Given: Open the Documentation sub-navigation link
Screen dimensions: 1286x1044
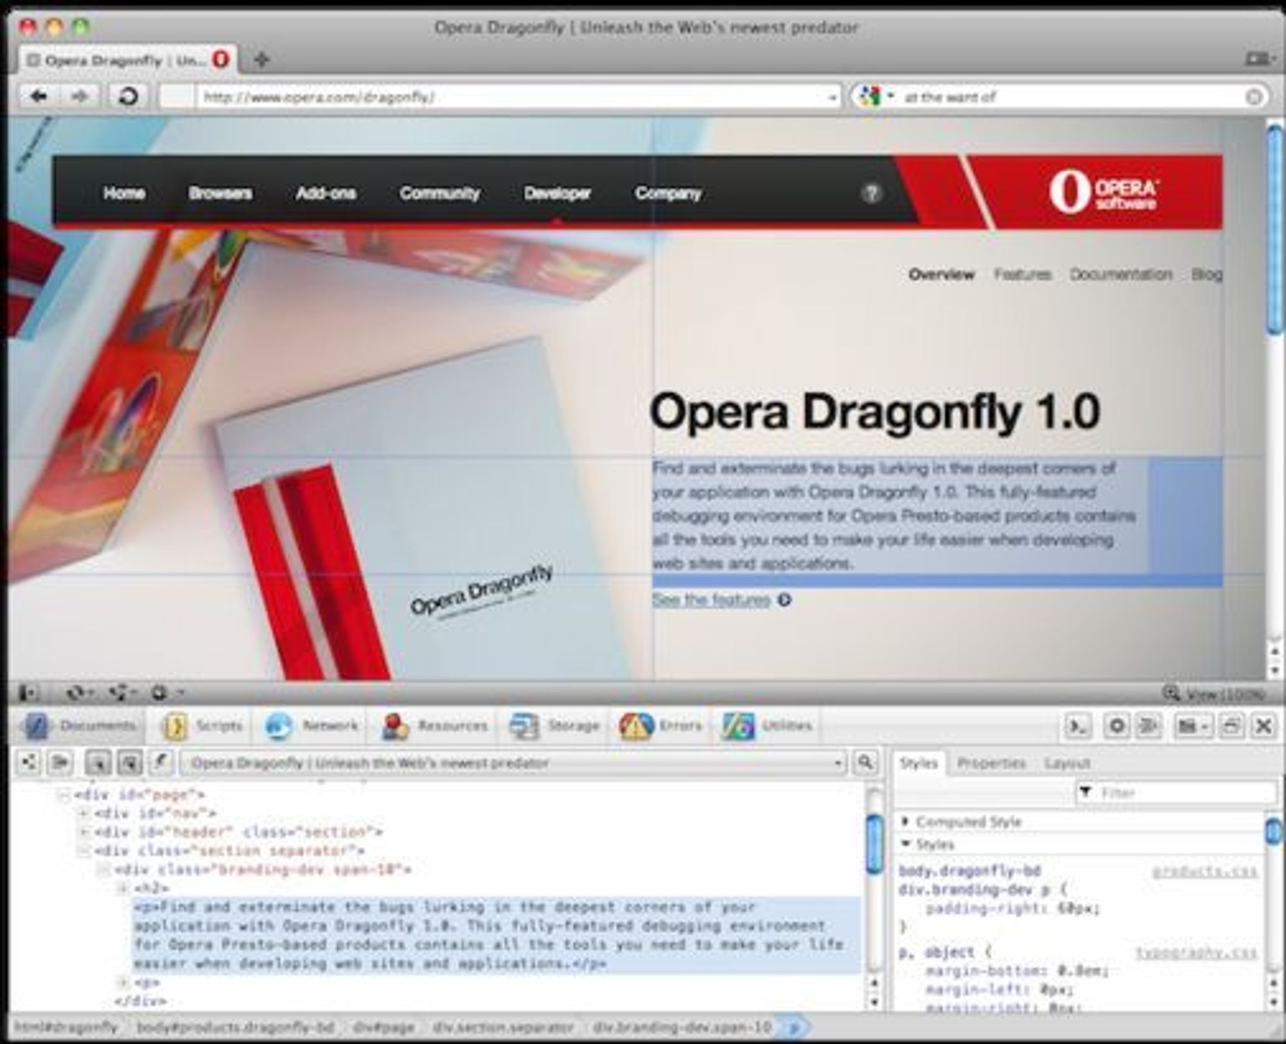Looking at the screenshot, I should (x=1121, y=274).
